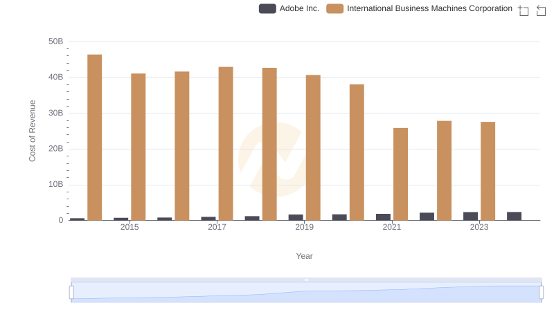
Task: Click the 20B y-axis label
Action: point(56,149)
